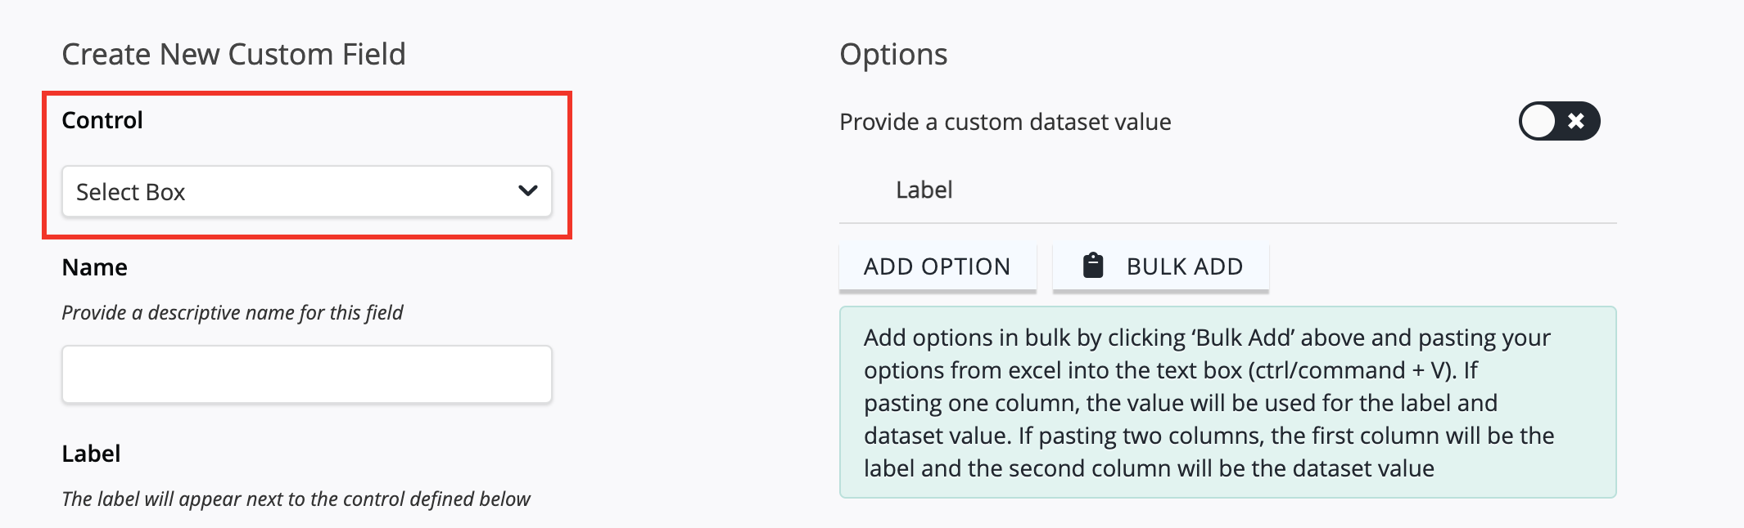The height and width of the screenshot is (528, 1744).
Task: Toggle the custom dataset value switch
Action: pos(1559,121)
